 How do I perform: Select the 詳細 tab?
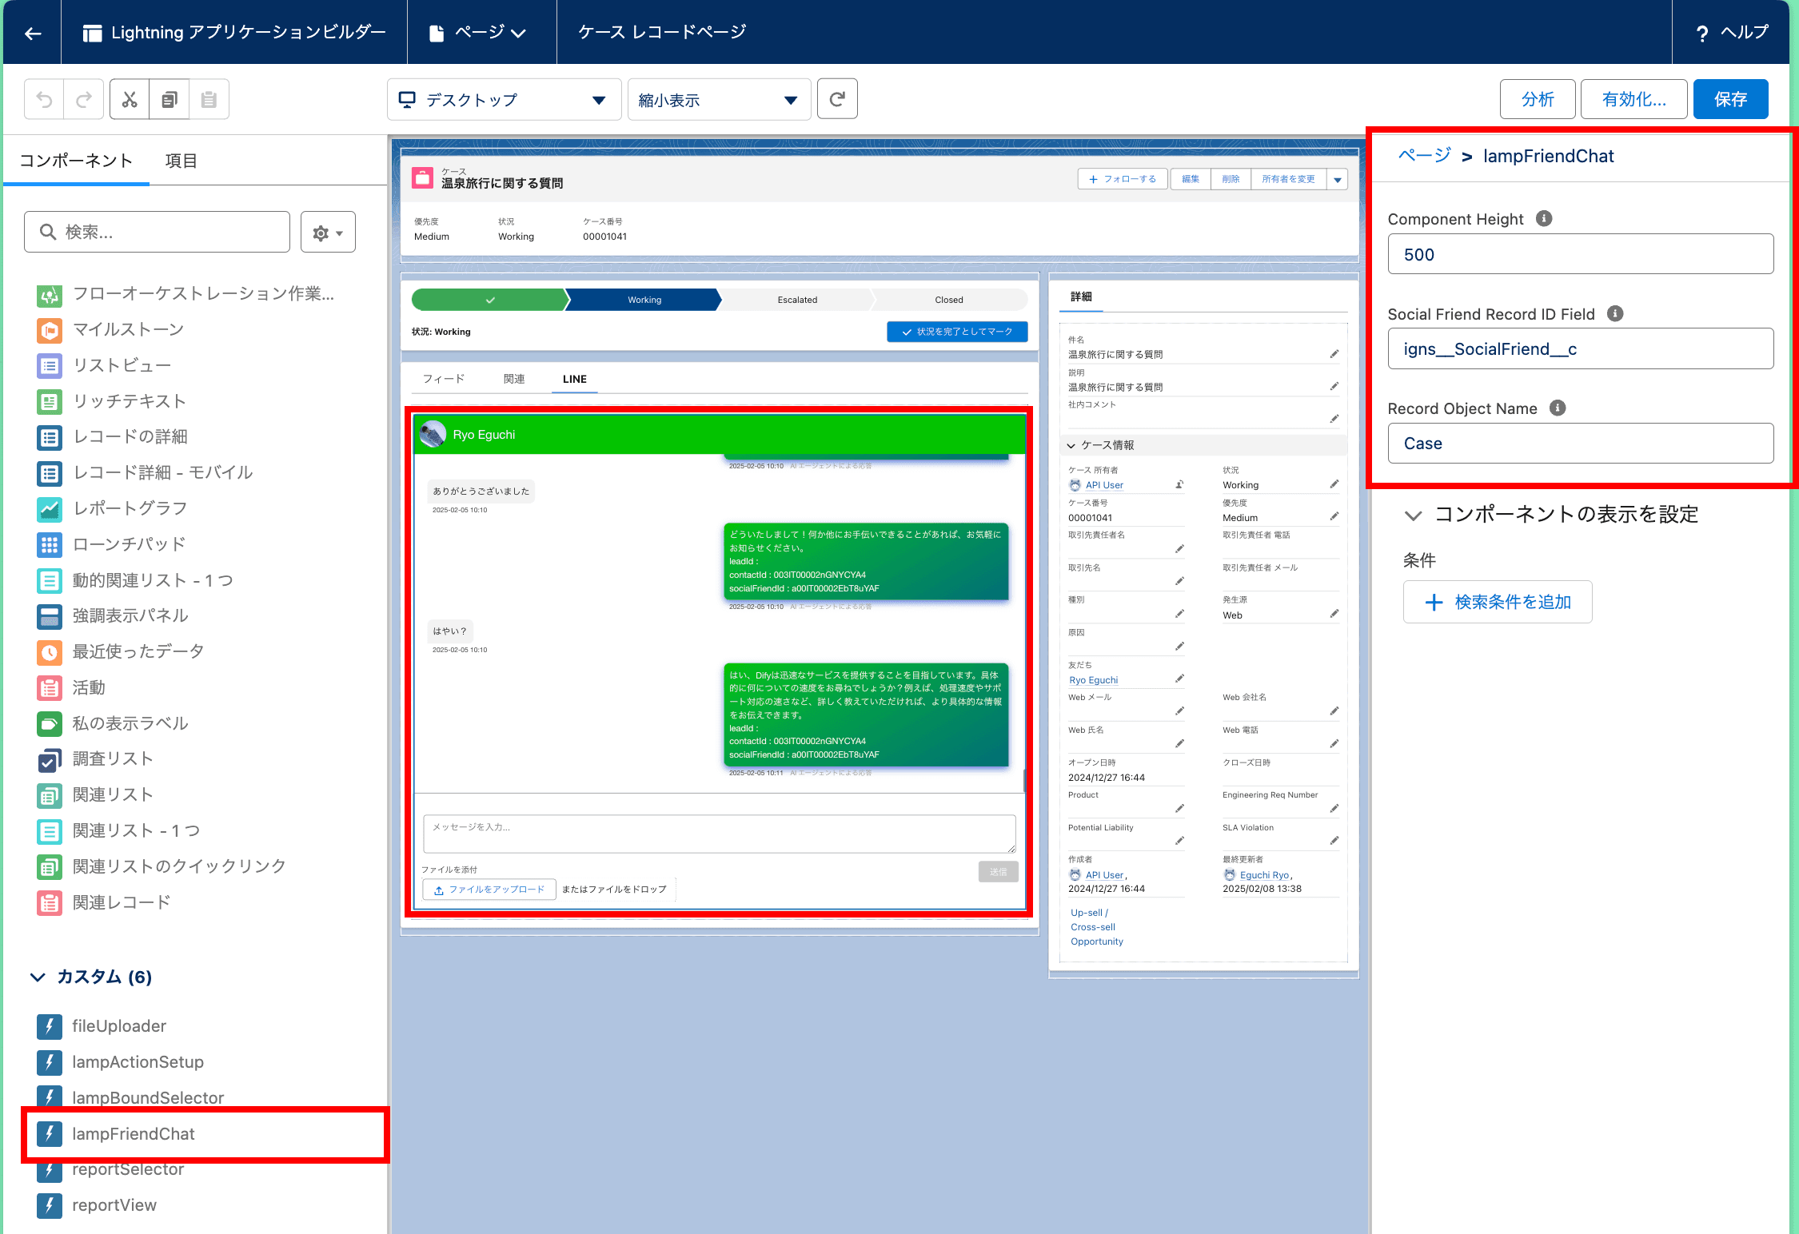(x=1081, y=297)
